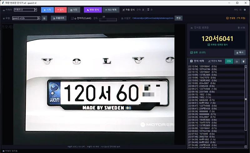Click the history list scrollbar thumb
This screenshot has width=250, height=153.
(x=246, y=99)
